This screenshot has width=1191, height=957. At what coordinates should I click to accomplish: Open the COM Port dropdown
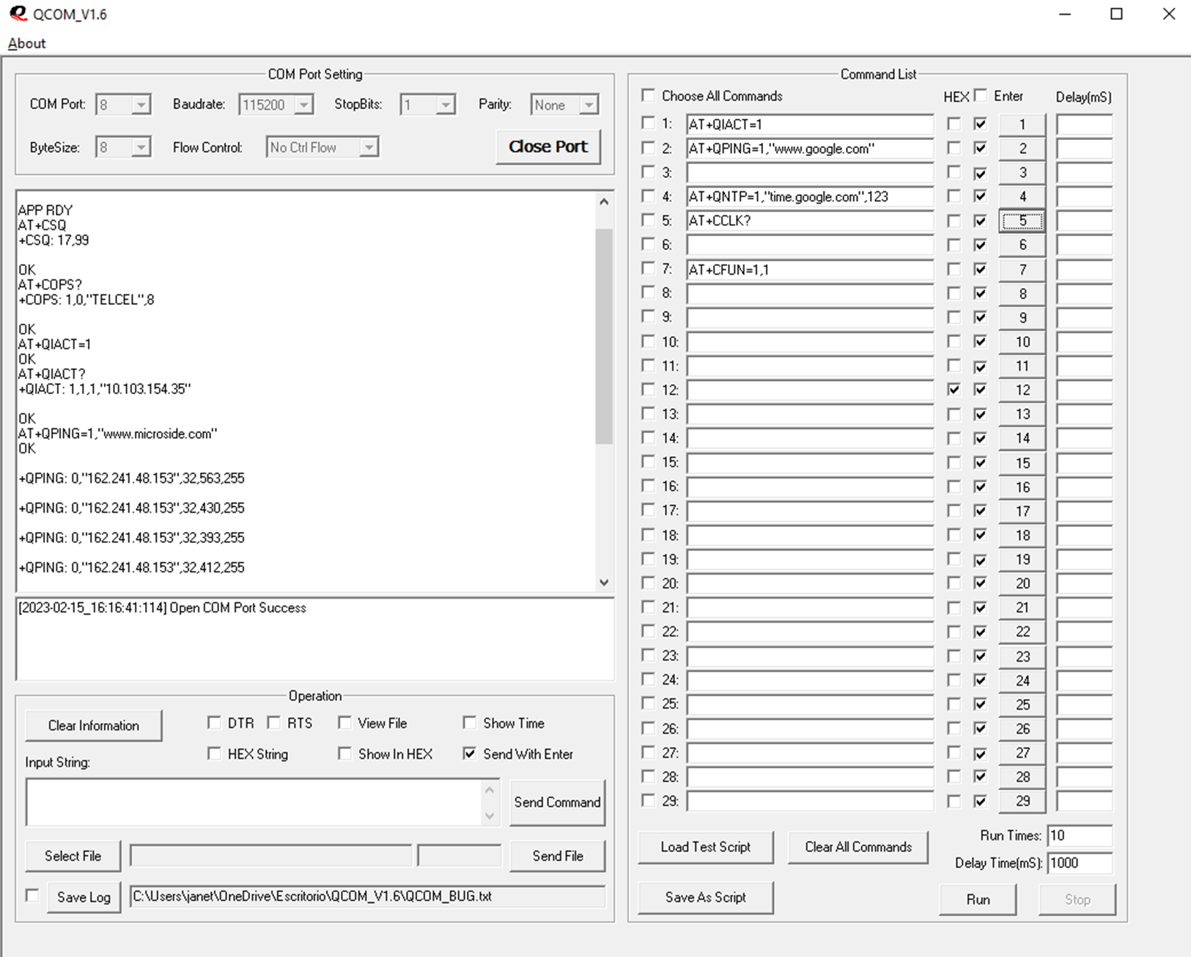(x=141, y=106)
